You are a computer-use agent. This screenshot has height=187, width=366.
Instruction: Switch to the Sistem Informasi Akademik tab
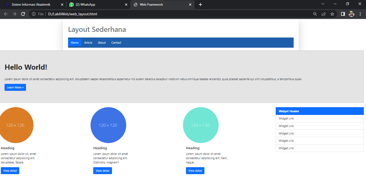coord(34,5)
